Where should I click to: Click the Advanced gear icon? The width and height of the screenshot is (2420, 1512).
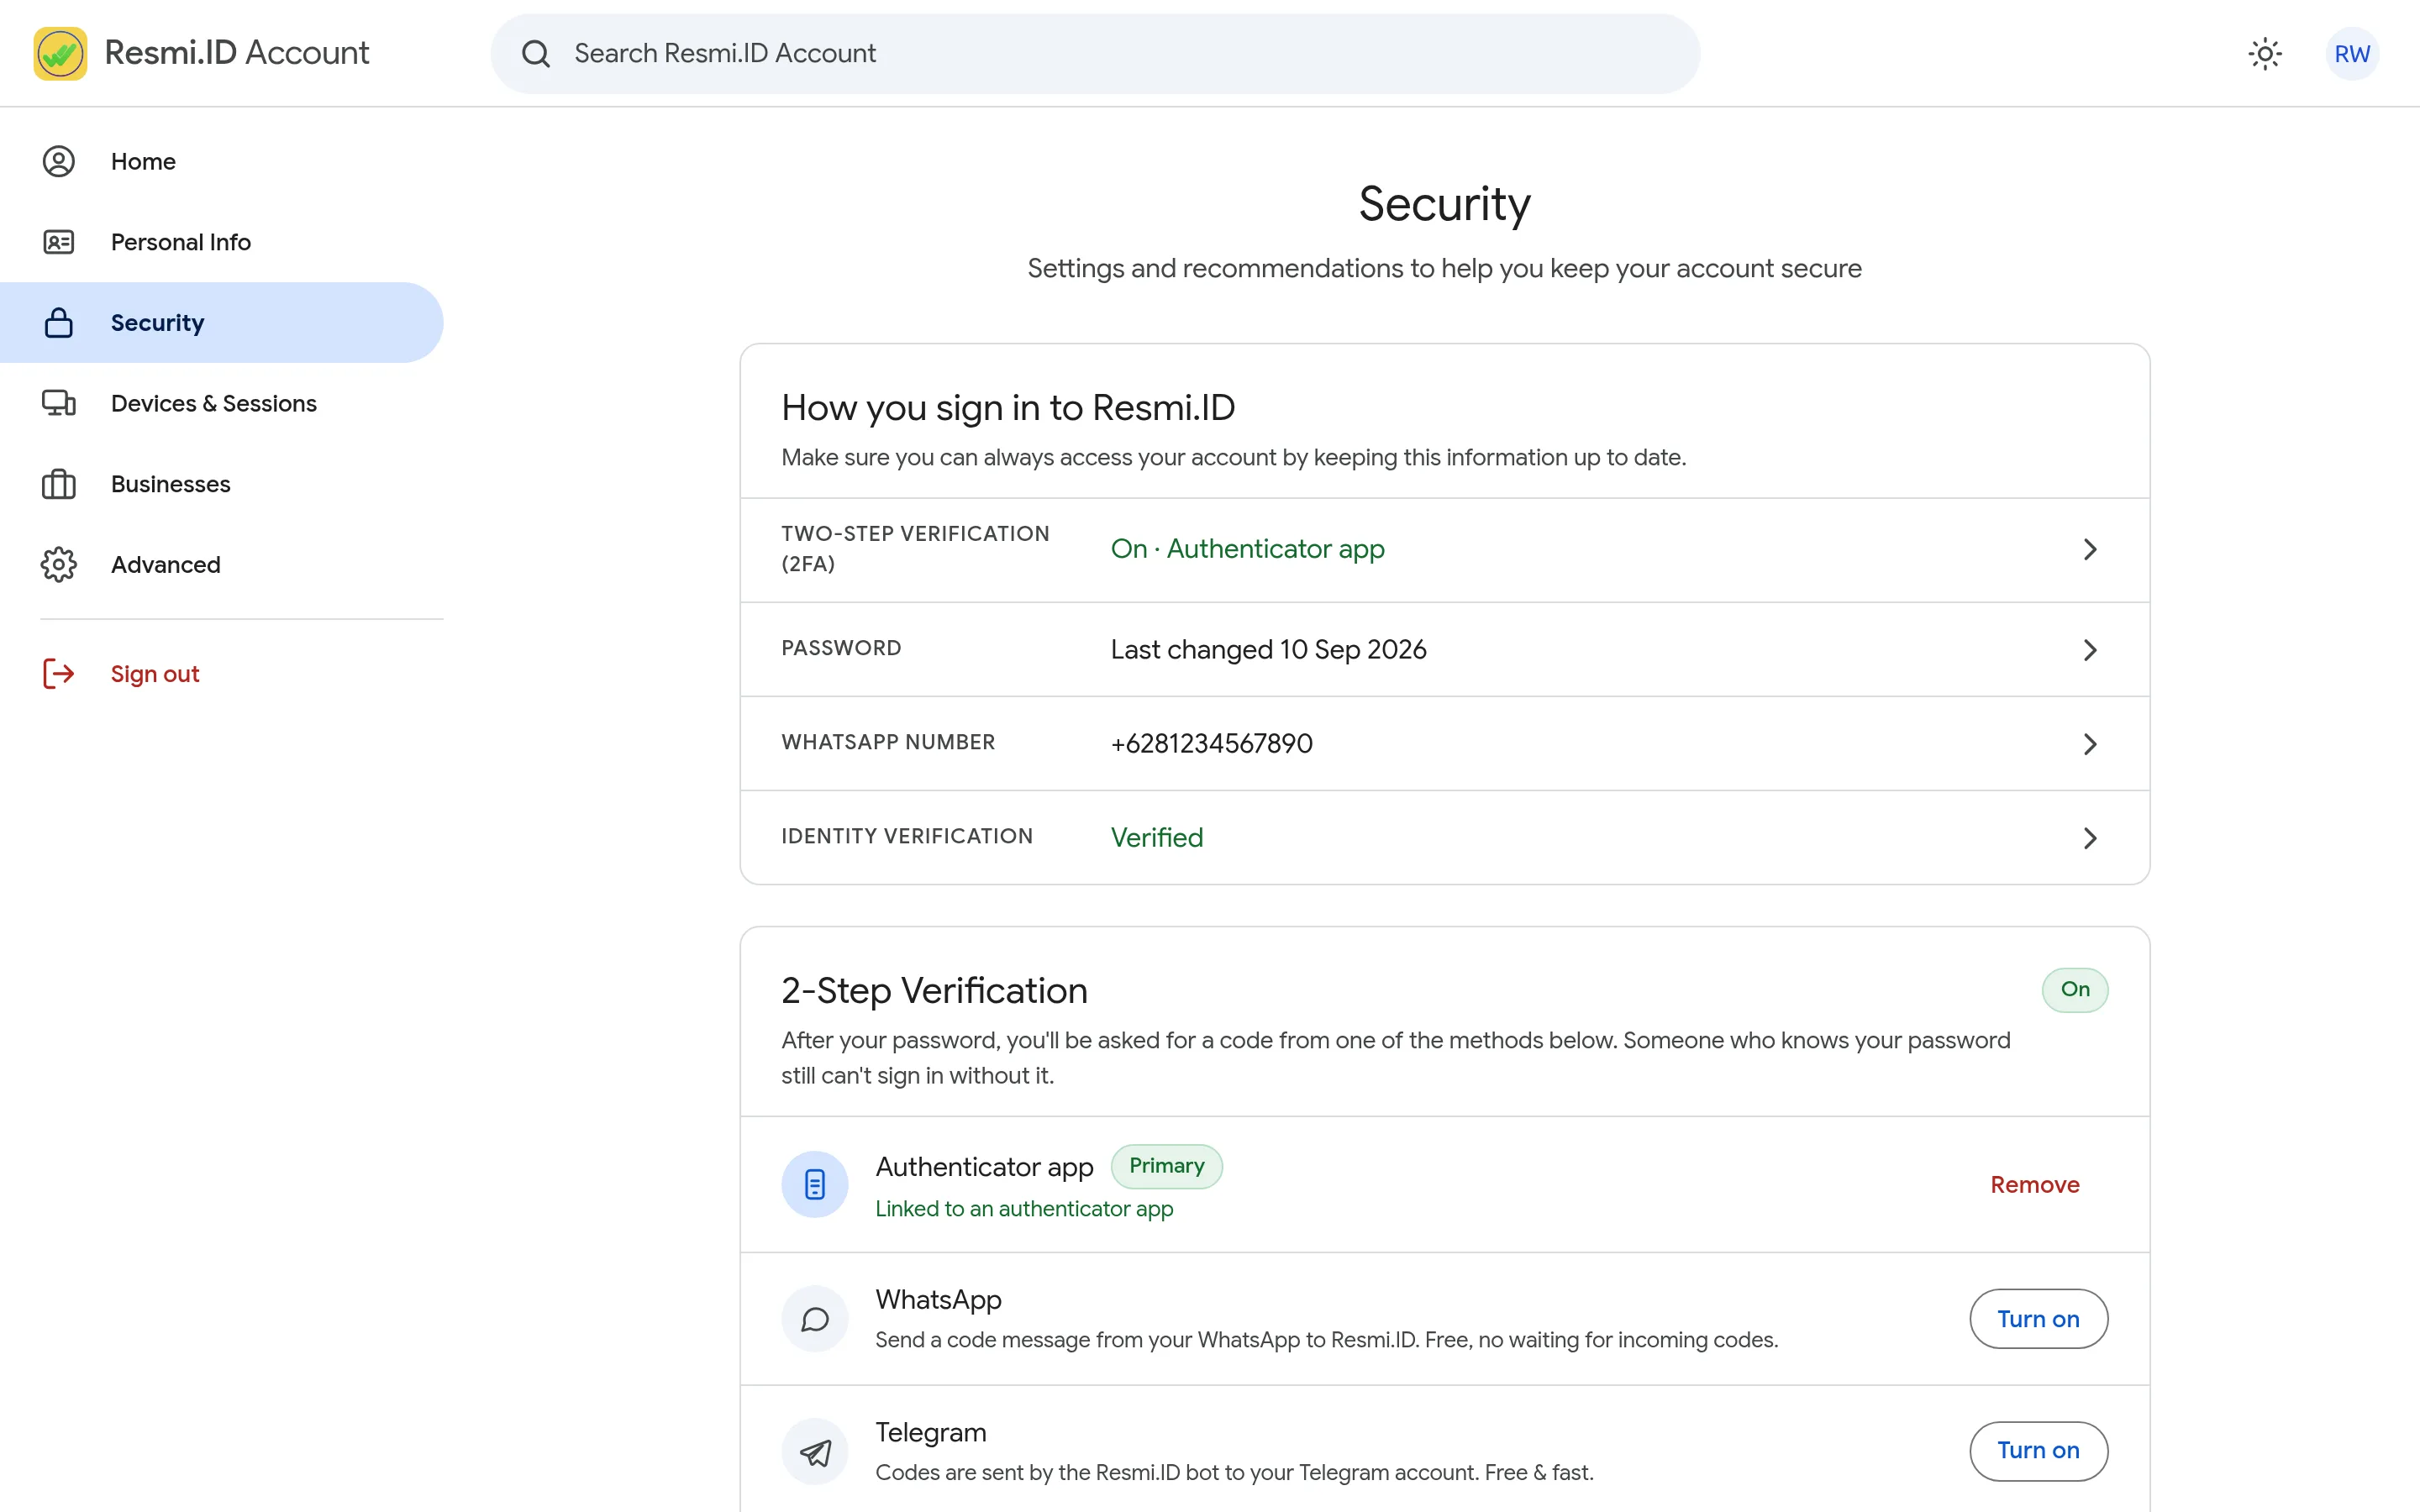[59, 564]
